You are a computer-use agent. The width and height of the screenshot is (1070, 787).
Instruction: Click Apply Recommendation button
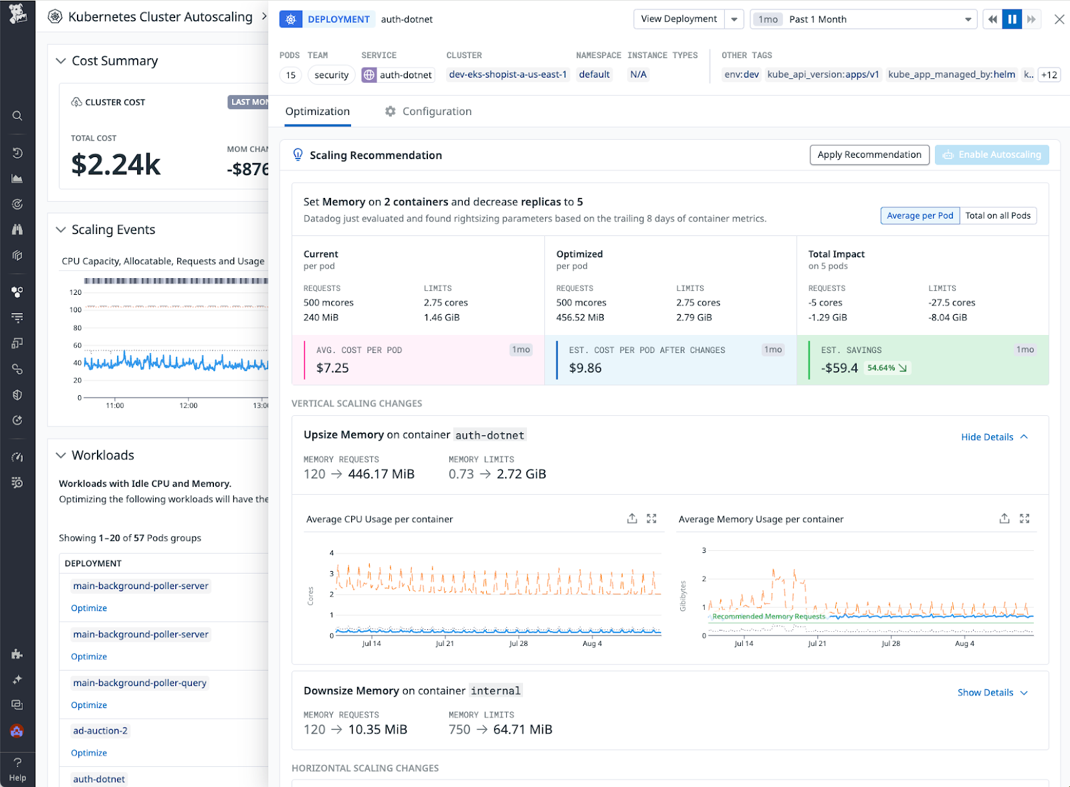869,155
